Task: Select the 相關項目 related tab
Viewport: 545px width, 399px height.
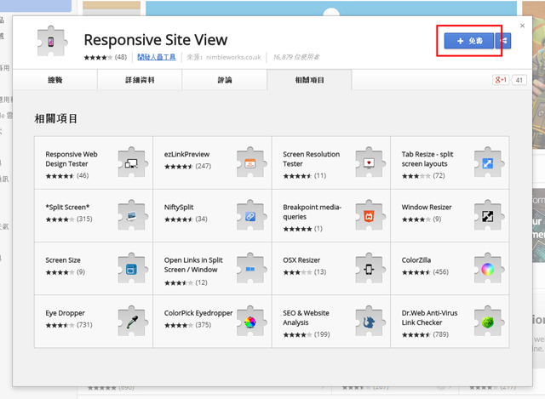Action: point(309,80)
